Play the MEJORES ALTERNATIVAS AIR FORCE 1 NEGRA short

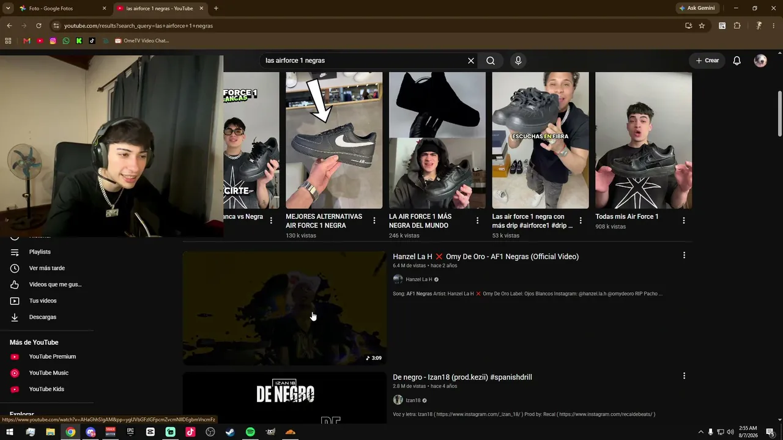pyautogui.click(x=334, y=141)
